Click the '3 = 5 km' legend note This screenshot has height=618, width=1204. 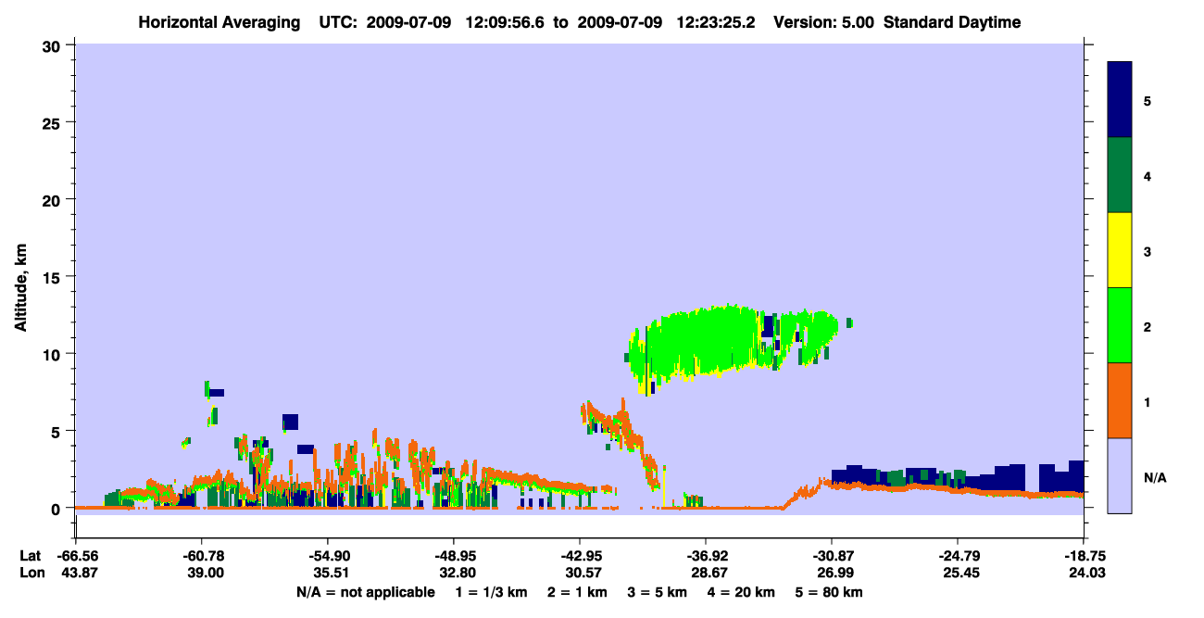pos(657,592)
